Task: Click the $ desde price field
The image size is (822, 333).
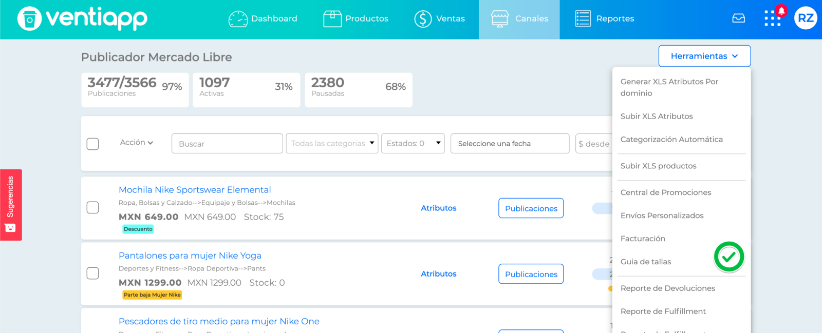Action: point(594,144)
